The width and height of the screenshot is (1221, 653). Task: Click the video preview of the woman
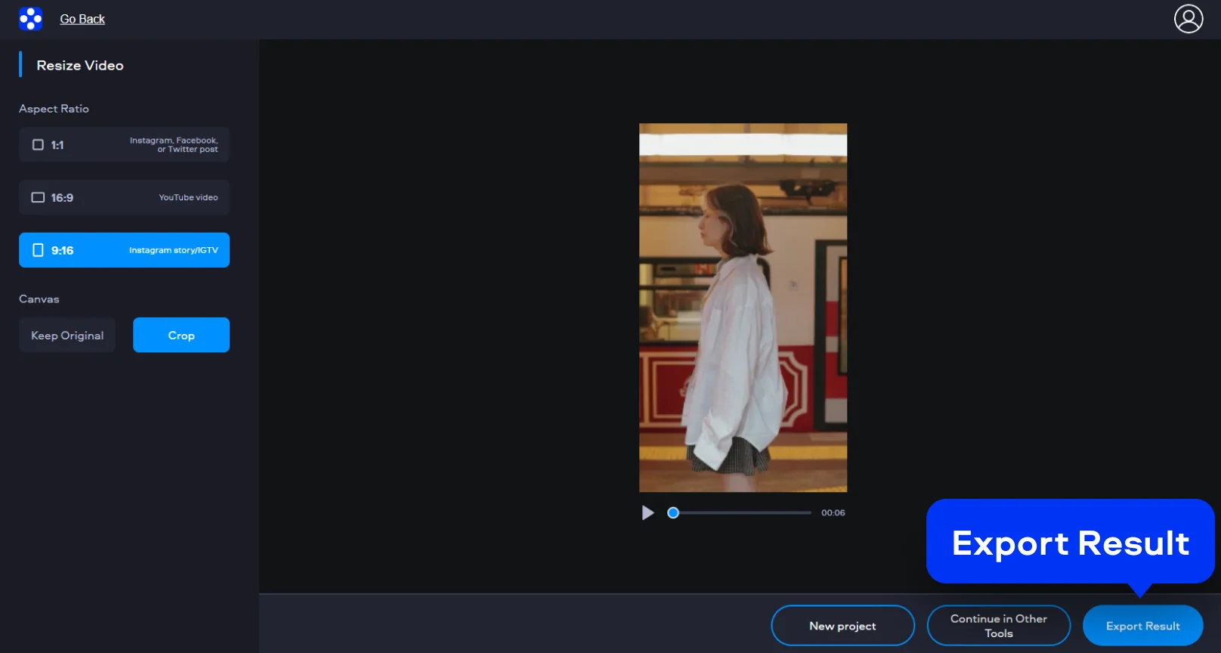click(x=743, y=308)
